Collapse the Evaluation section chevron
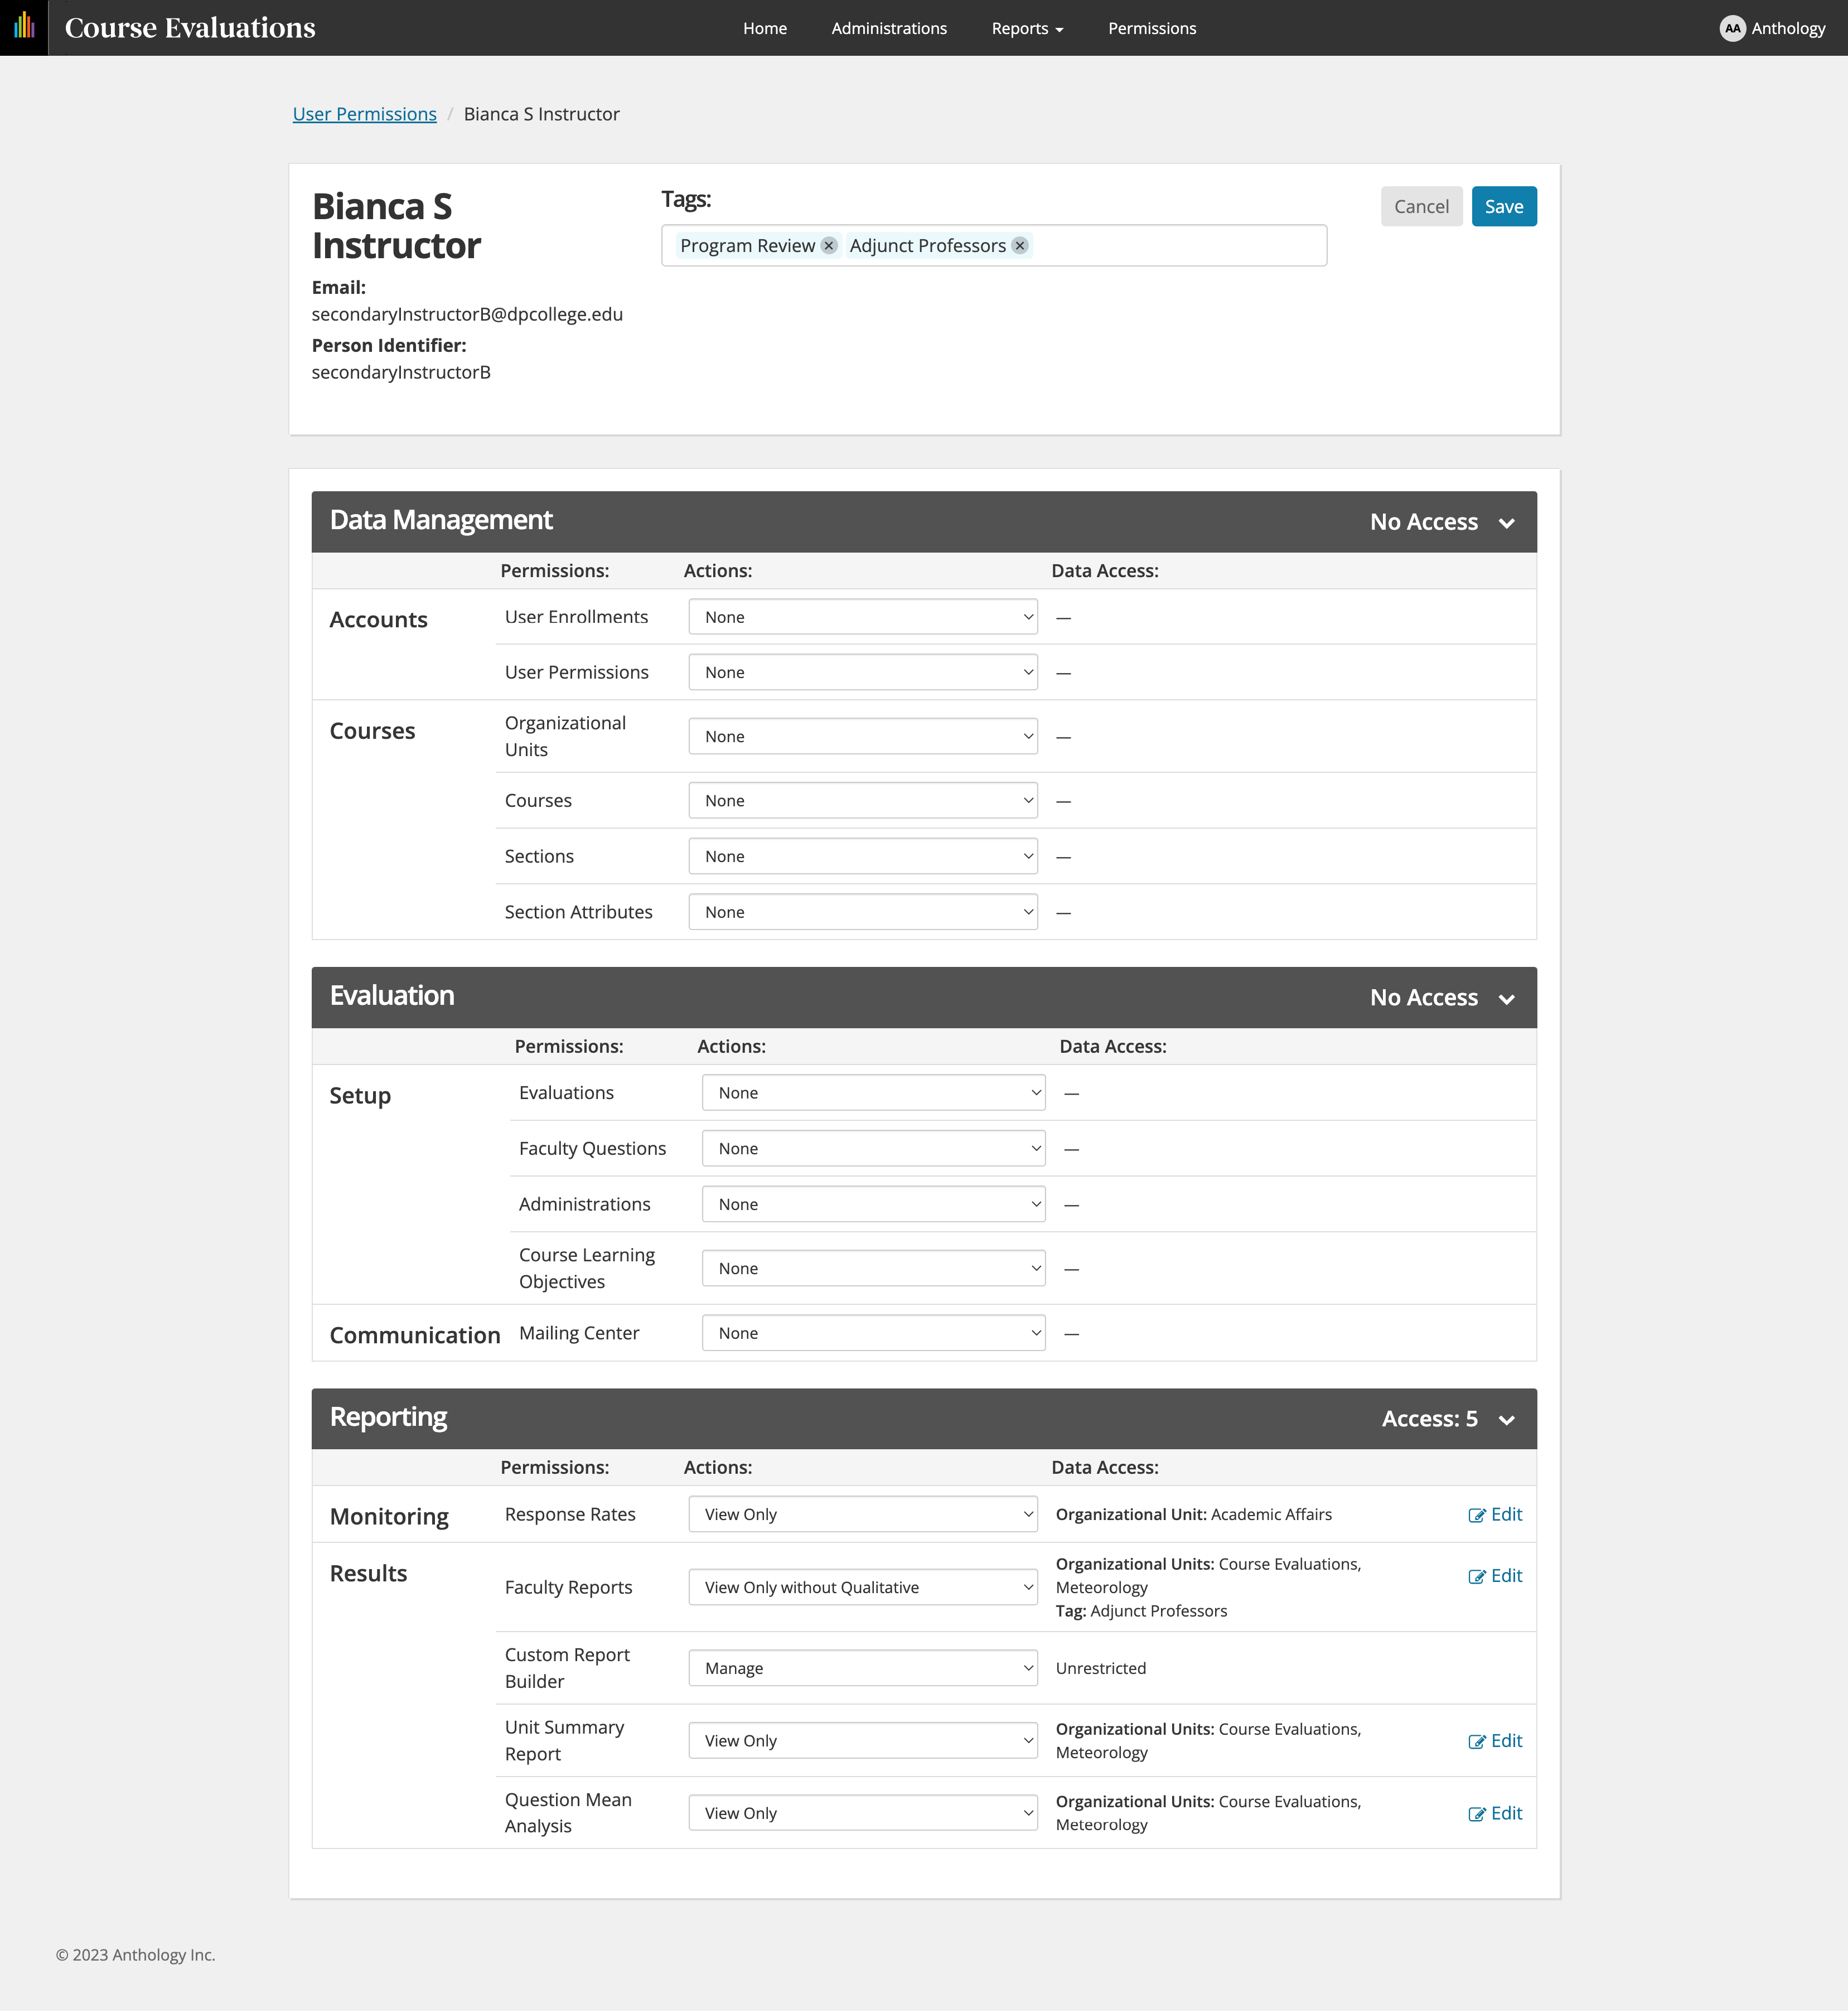 pos(1507,999)
